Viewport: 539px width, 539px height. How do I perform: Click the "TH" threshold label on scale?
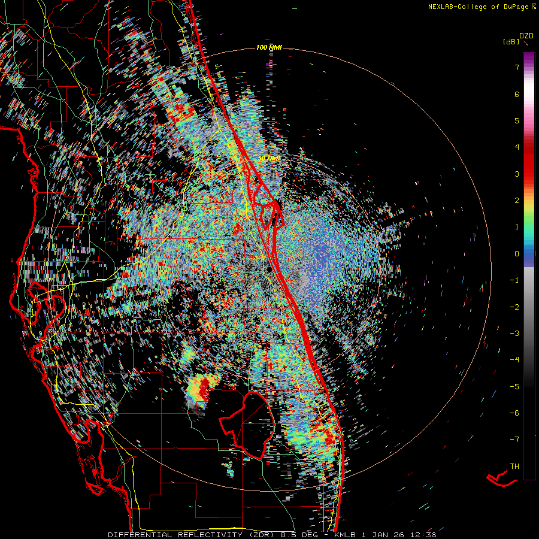click(x=514, y=467)
